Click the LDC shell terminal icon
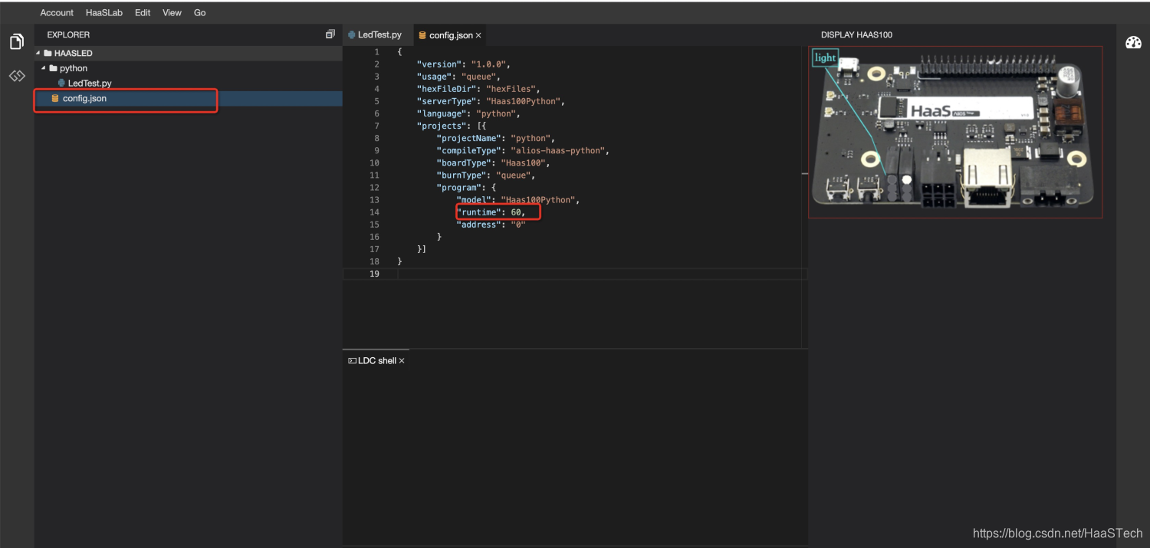Viewport: 1150px width, 548px height. [x=352, y=360]
